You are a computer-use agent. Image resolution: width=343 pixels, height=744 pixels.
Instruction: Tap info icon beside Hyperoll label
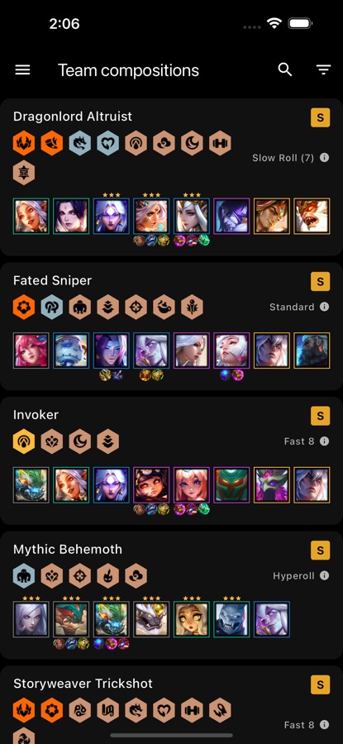(324, 575)
